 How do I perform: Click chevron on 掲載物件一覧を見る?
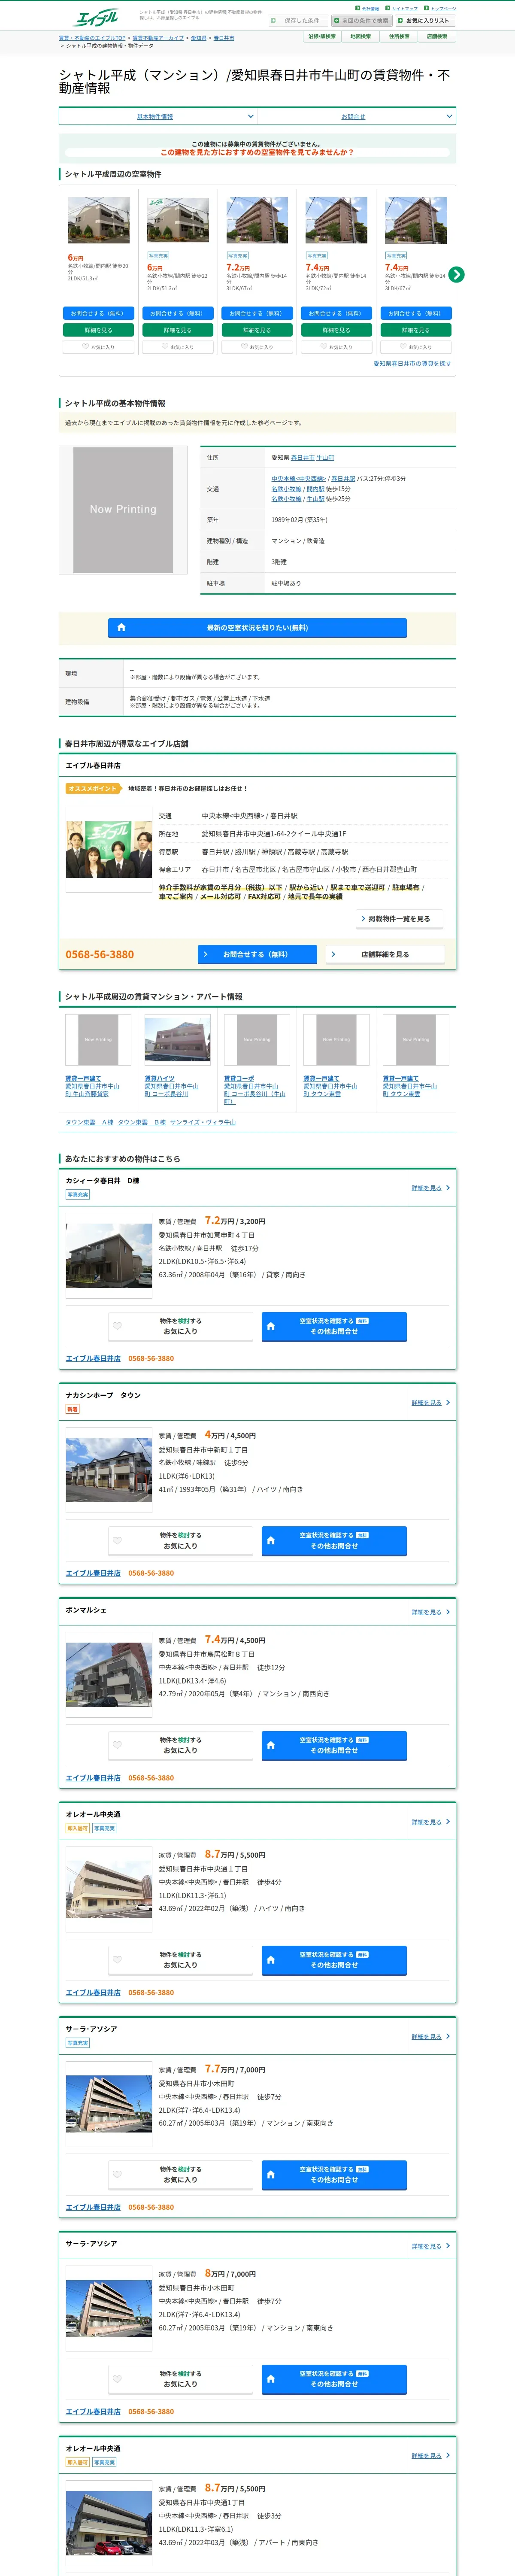(x=363, y=919)
